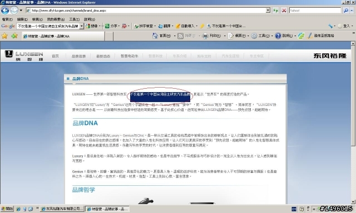Open recent pages dropdown beside Forward button
Viewport: 356px width, 213px height.
[21, 11]
